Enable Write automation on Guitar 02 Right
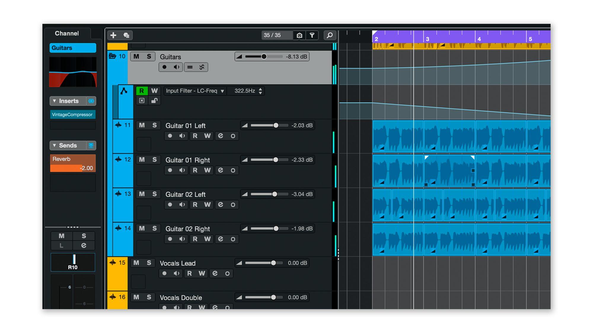Screen dimensions: 593x333 [x=207, y=239]
